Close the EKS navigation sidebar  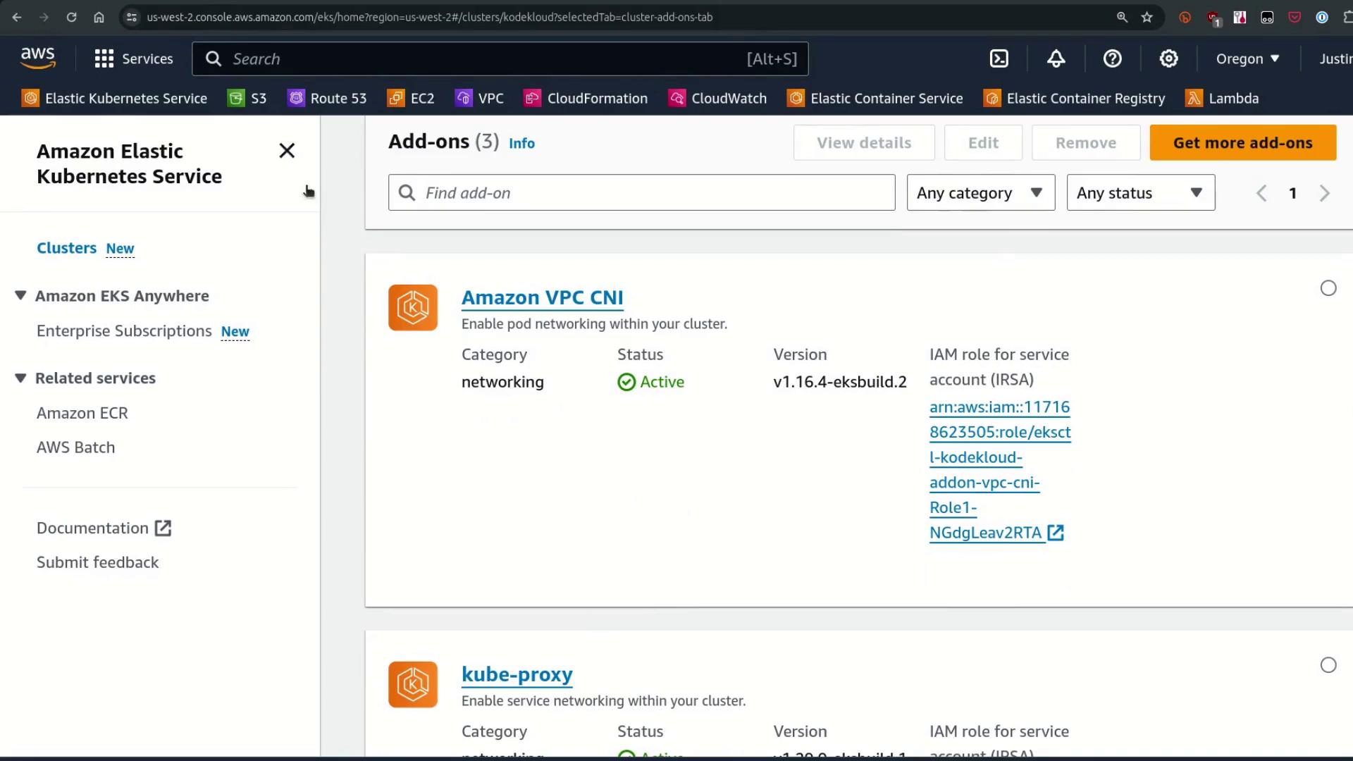pyautogui.click(x=287, y=151)
